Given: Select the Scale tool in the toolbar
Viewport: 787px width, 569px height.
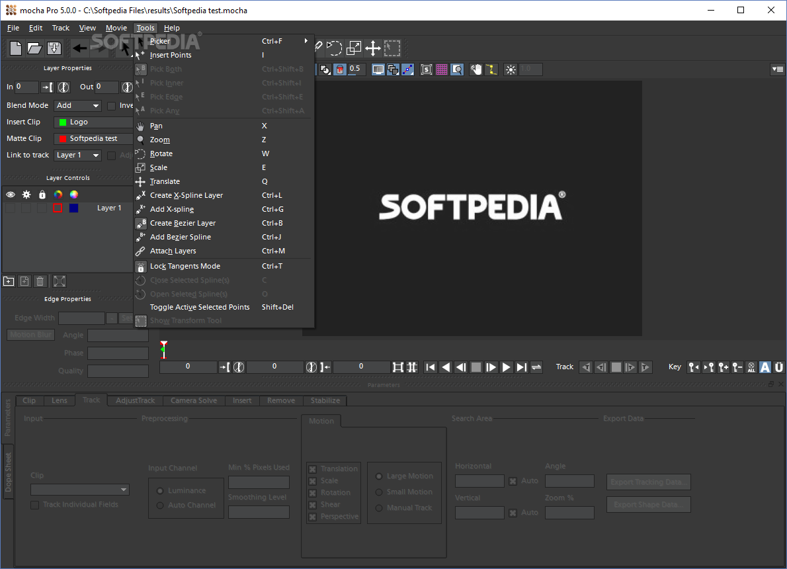Looking at the screenshot, I should (354, 48).
